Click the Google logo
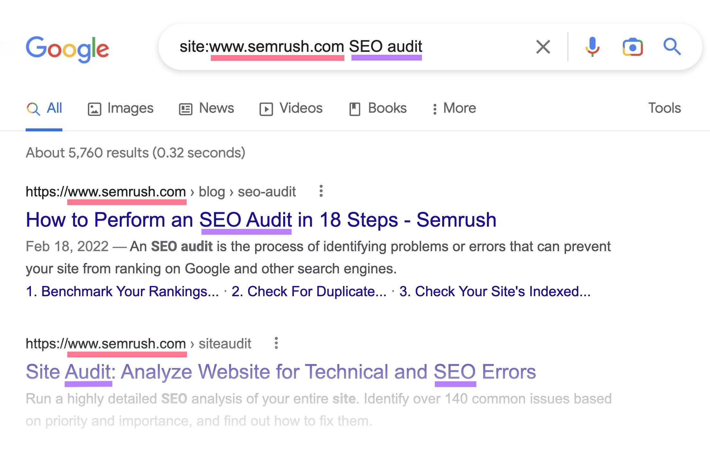 click(x=68, y=48)
